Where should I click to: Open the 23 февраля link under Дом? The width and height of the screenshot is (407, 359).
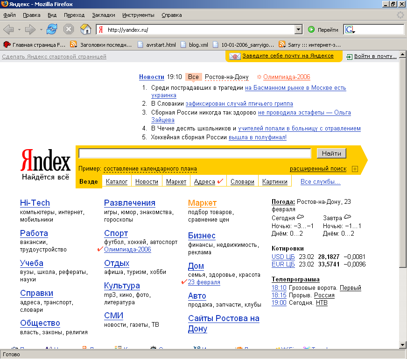pos(204,282)
